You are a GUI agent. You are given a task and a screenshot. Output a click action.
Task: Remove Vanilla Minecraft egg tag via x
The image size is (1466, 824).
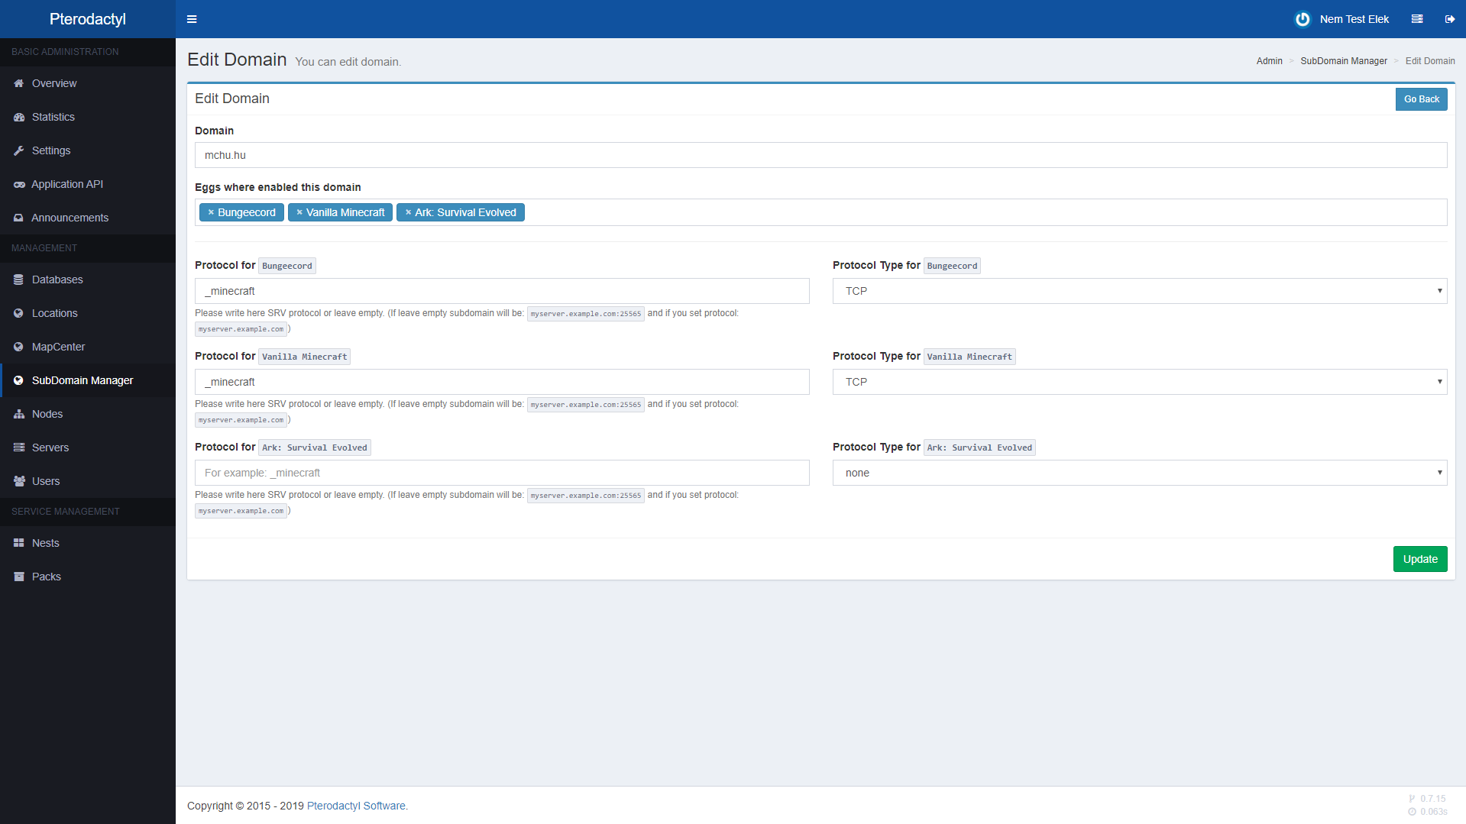point(299,212)
